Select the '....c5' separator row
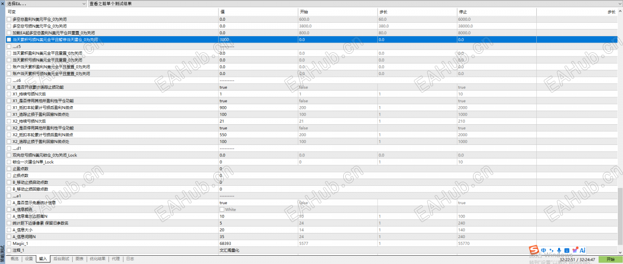This screenshot has height=264, width=623. pos(311,47)
